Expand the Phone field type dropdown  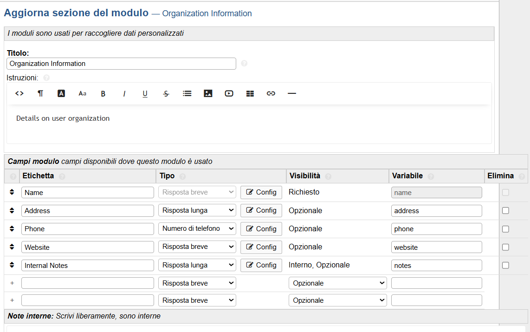(x=197, y=228)
